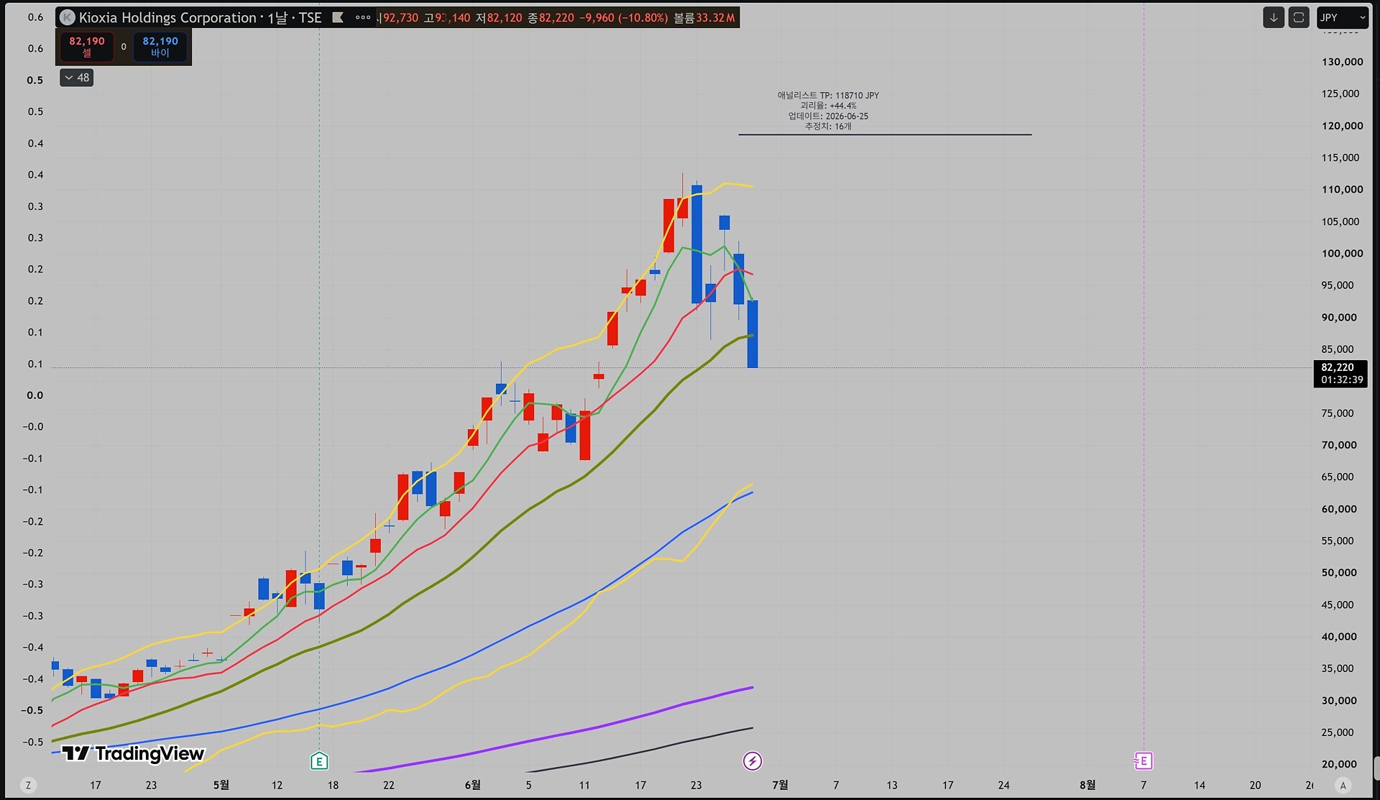This screenshot has height=800, width=1380.
Task: Click the 8월 label on the time axis
Action: (x=1087, y=785)
